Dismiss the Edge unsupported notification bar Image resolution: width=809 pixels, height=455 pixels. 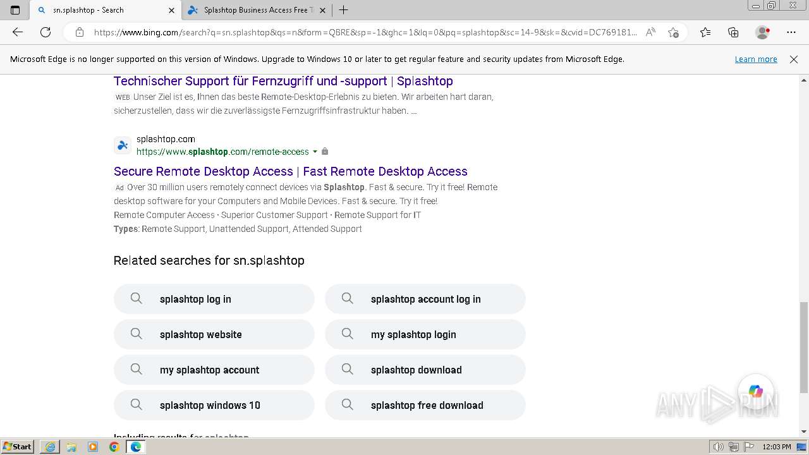[x=794, y=59]
